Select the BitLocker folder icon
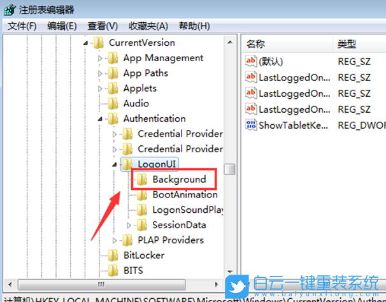Image resolution: width=386 pixels, height=302 pixels. [113, 255]
